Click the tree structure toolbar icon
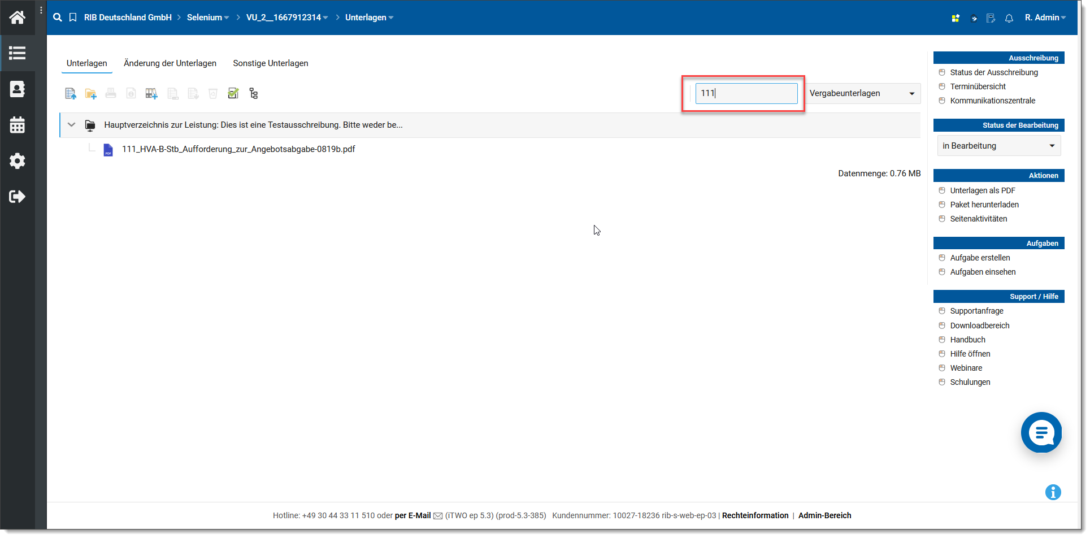Screen dimensions: 1090x538 coord(253,94)
